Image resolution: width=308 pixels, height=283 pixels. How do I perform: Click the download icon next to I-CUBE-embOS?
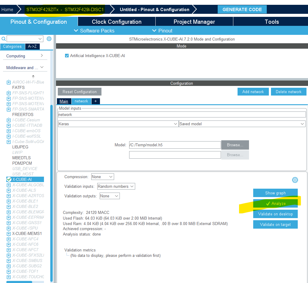(x=8, y=131)
